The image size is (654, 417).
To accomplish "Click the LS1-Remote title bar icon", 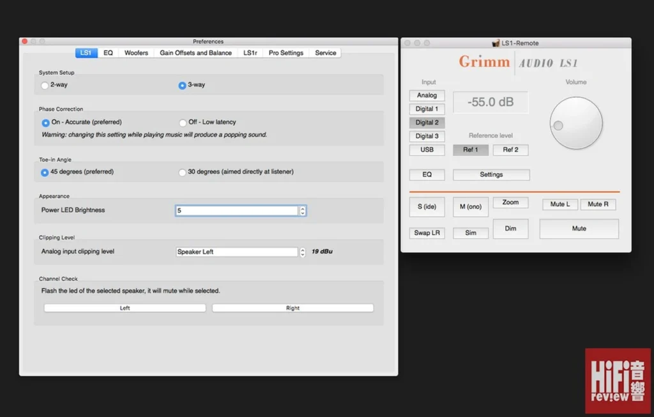I will (x=496, y=43).
